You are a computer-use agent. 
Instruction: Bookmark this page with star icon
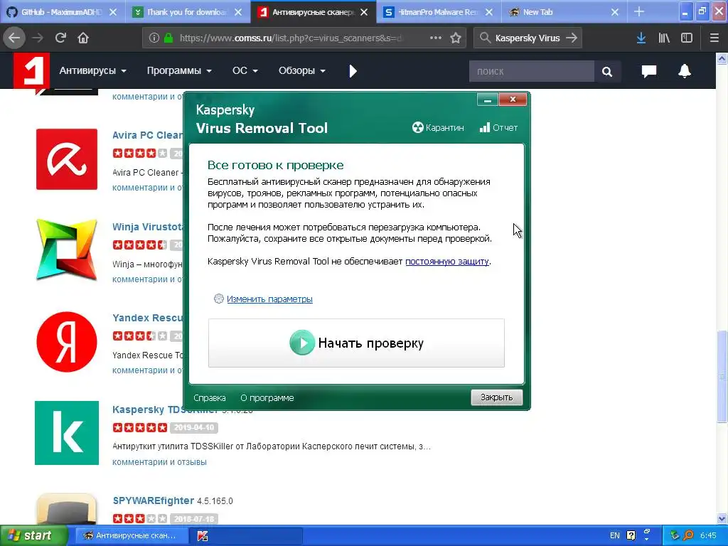pyautogui.click(x=456, y=38)
